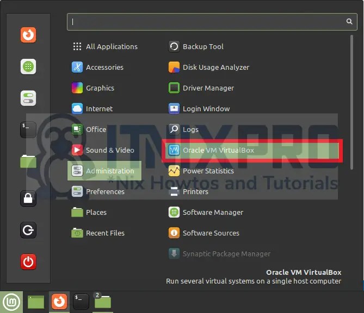
Task: Click the Disk Usage Analyzer icon
Action: pyautogui.click(x=174, y=67)
